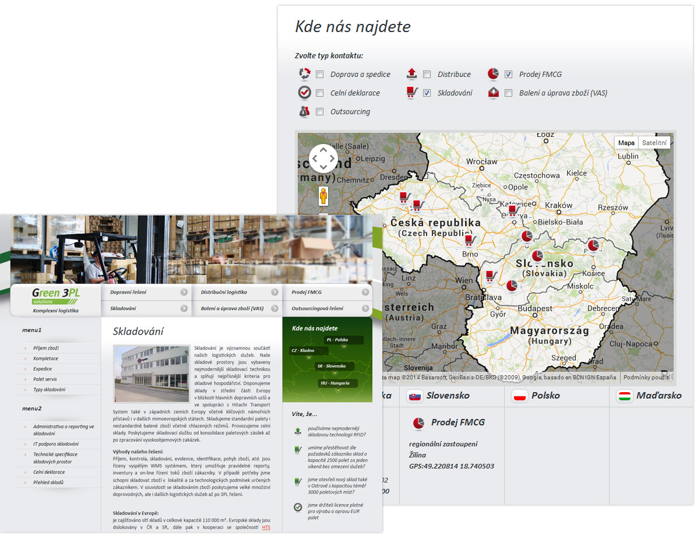Click the pie marker above Slovensko label
Viewport: 697px width, 546px height.
(x=537, y=256)
